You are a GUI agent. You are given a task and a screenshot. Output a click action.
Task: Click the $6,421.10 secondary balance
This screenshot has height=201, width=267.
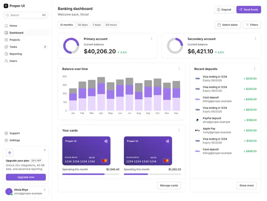[200, 51]
